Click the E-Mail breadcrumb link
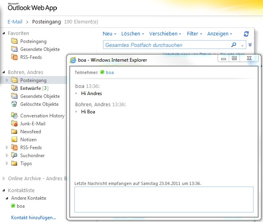This screenshot has height=222, width=263. (15, 21)
